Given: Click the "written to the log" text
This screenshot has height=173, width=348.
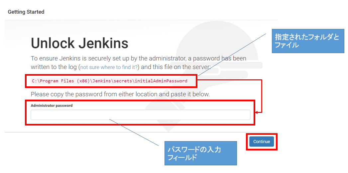Looking at the screenshot, I should coord(54,67).
